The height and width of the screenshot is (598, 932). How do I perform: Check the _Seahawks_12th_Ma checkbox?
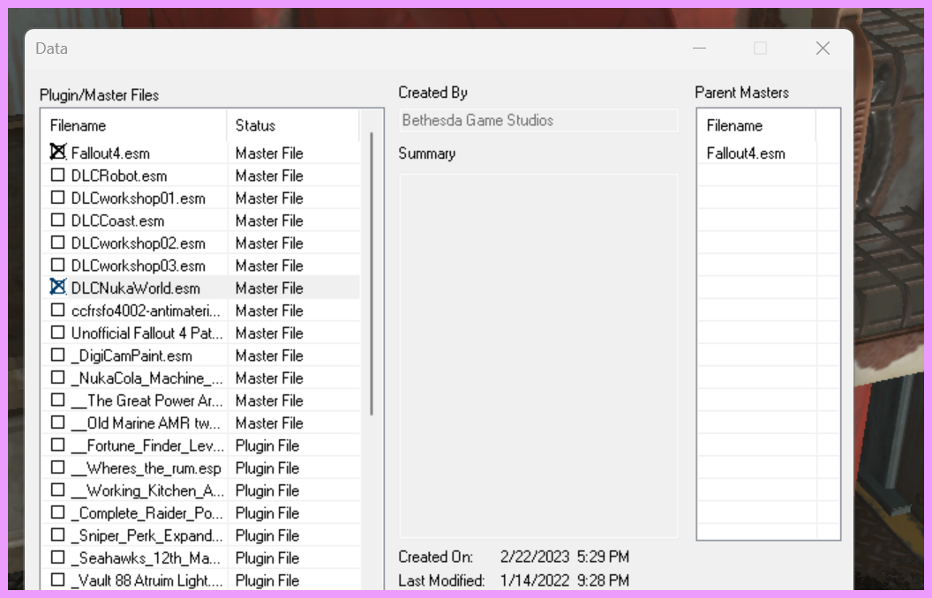(x=57, y=557)
